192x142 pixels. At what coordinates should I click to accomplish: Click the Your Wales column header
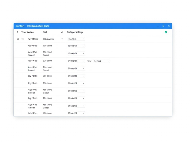[x=27, y=32]
